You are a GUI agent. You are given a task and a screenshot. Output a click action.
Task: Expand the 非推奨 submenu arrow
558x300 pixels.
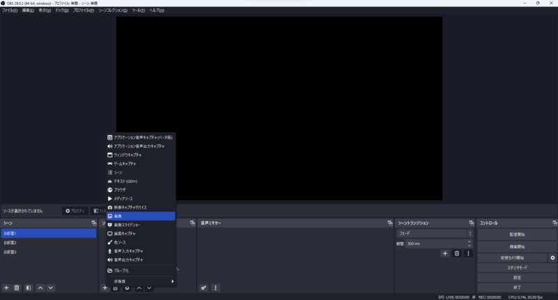click(x=172, y=281)
